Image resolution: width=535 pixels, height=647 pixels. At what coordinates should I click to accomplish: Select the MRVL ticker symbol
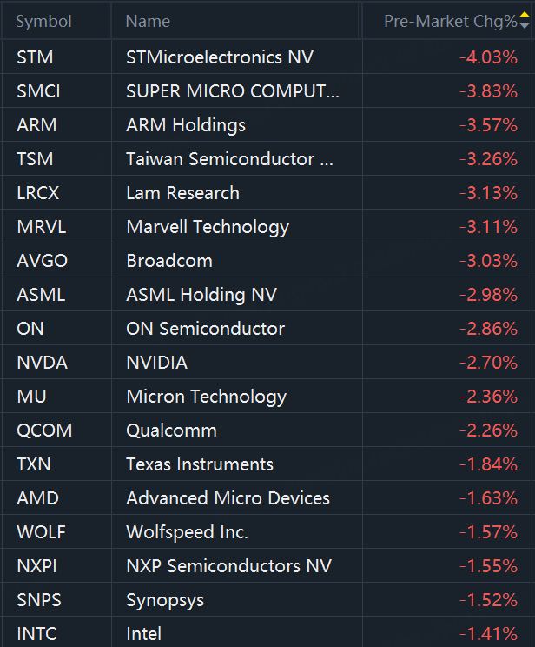(40, 227)
